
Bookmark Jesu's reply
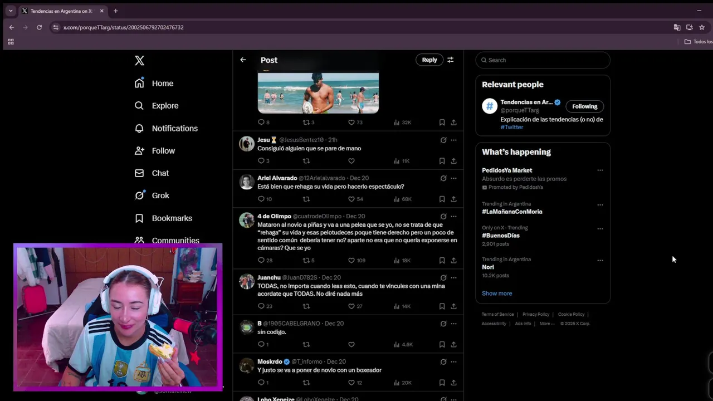click(442, 161)
